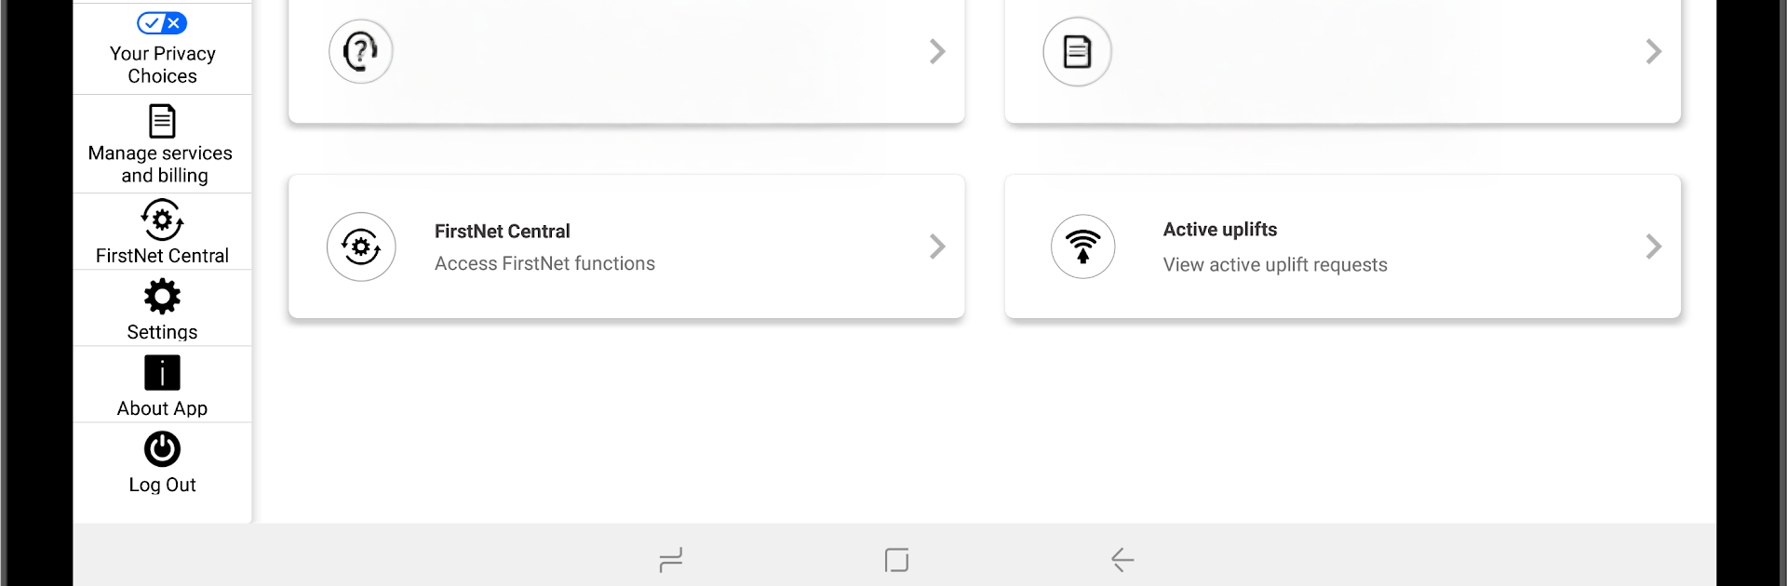
Task: Click the help headset question mark icon
Action: tap(360, 51)
